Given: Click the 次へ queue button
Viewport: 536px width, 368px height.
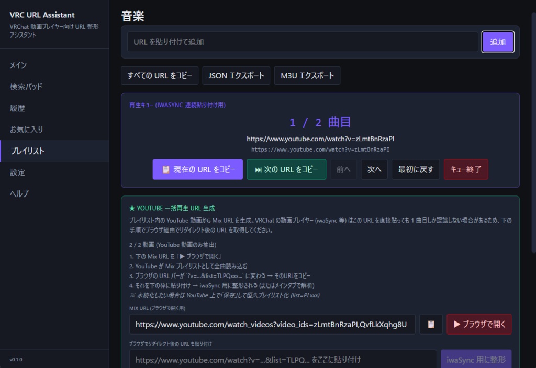Looking at the screenshot, I should click(x=374, y=169).
